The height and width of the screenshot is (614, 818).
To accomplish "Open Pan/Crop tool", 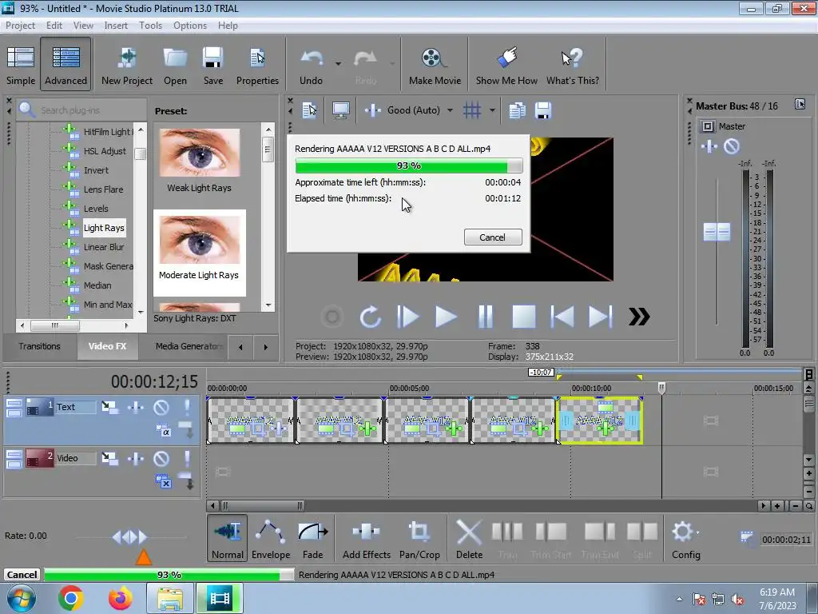I will click(x=419, y=538).
